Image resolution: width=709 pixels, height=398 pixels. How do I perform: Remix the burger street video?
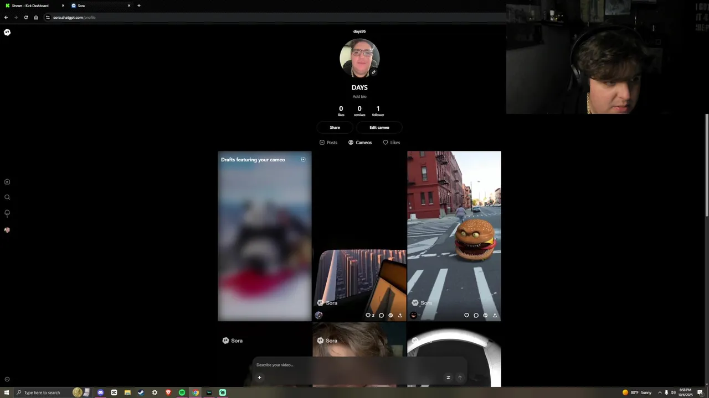coord(485,316)
